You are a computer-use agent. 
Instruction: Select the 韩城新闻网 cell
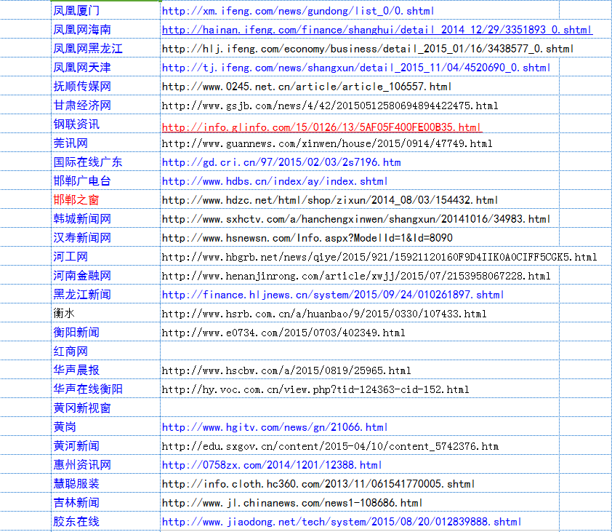click(106, 218)
